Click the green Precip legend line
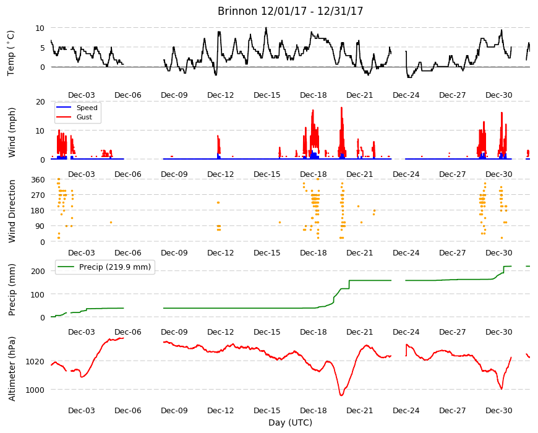 click(66, 267)
